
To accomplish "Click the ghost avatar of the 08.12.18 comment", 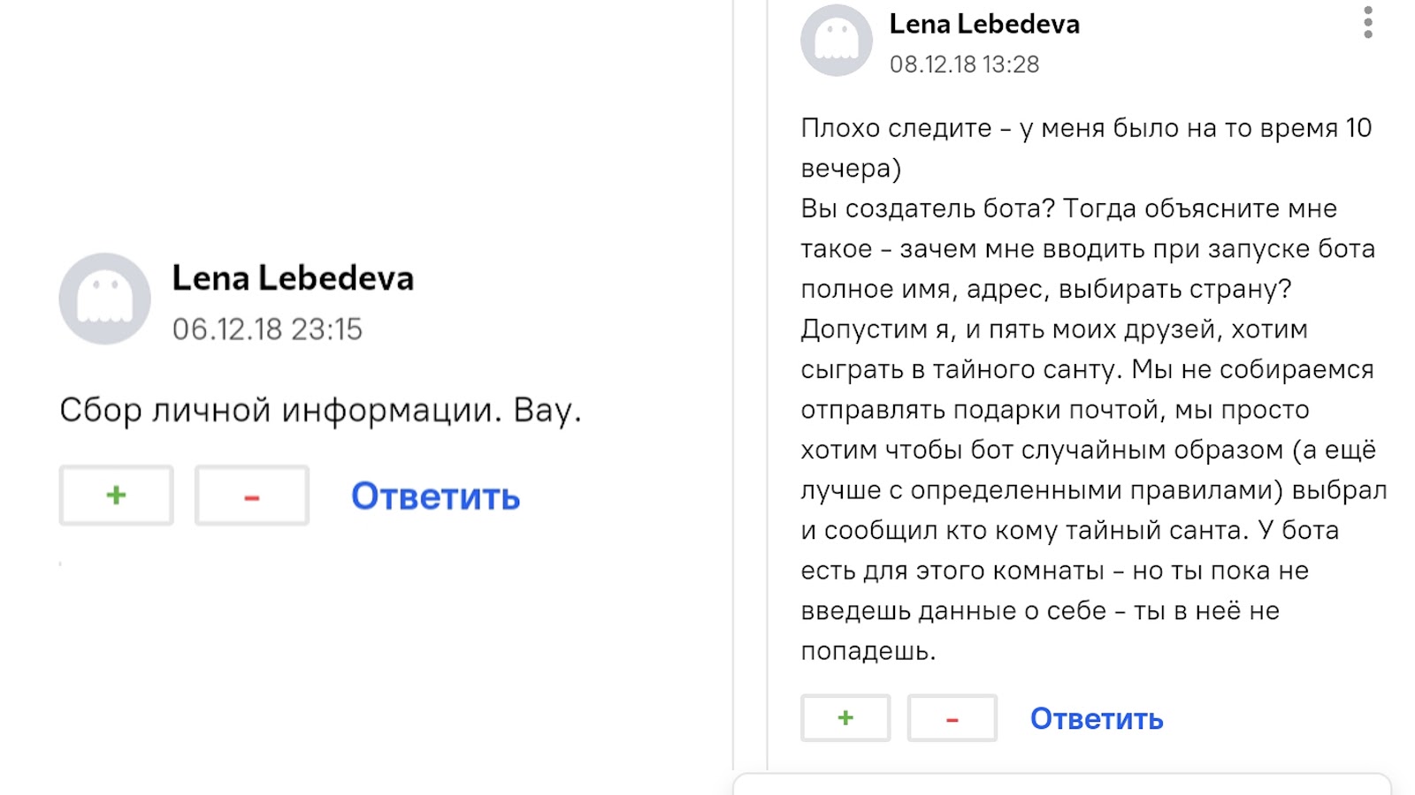I will click(x=836, y=41).
